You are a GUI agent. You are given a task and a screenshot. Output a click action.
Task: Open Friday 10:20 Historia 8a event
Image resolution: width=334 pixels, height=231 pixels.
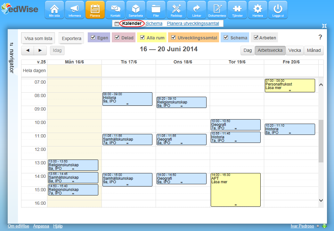coord(290,129)
